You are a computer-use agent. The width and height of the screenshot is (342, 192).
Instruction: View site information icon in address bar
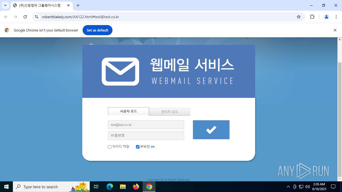tap(37, 17)
